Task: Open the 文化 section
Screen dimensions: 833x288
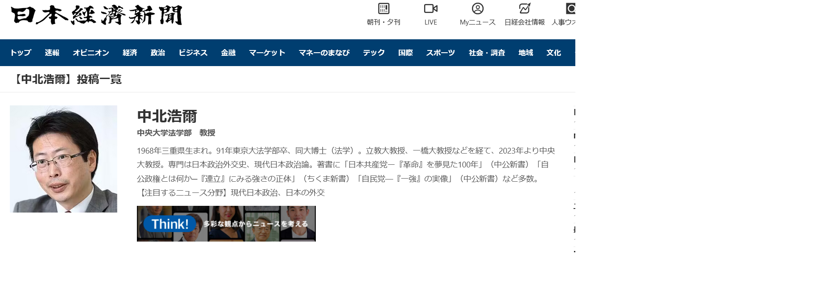Action: point(553,53)
